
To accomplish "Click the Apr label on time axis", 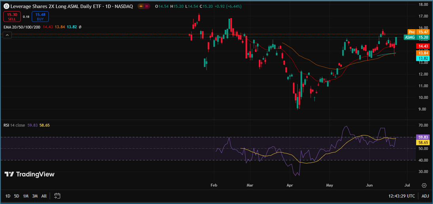I will tap(290, 185).
